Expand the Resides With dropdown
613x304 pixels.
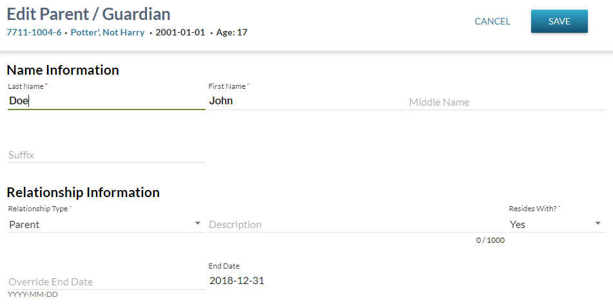(557, 224)
